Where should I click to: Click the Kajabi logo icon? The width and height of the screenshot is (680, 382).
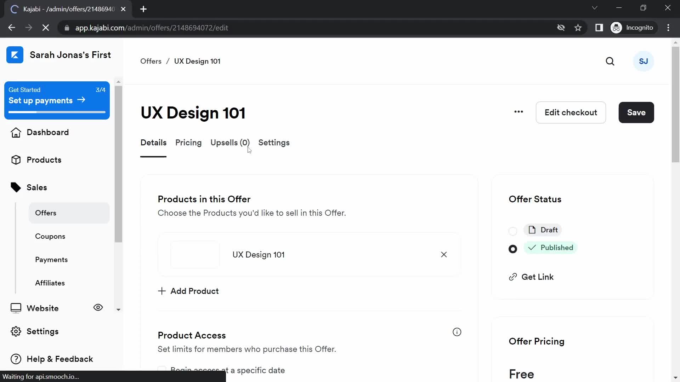pos(15,55)
